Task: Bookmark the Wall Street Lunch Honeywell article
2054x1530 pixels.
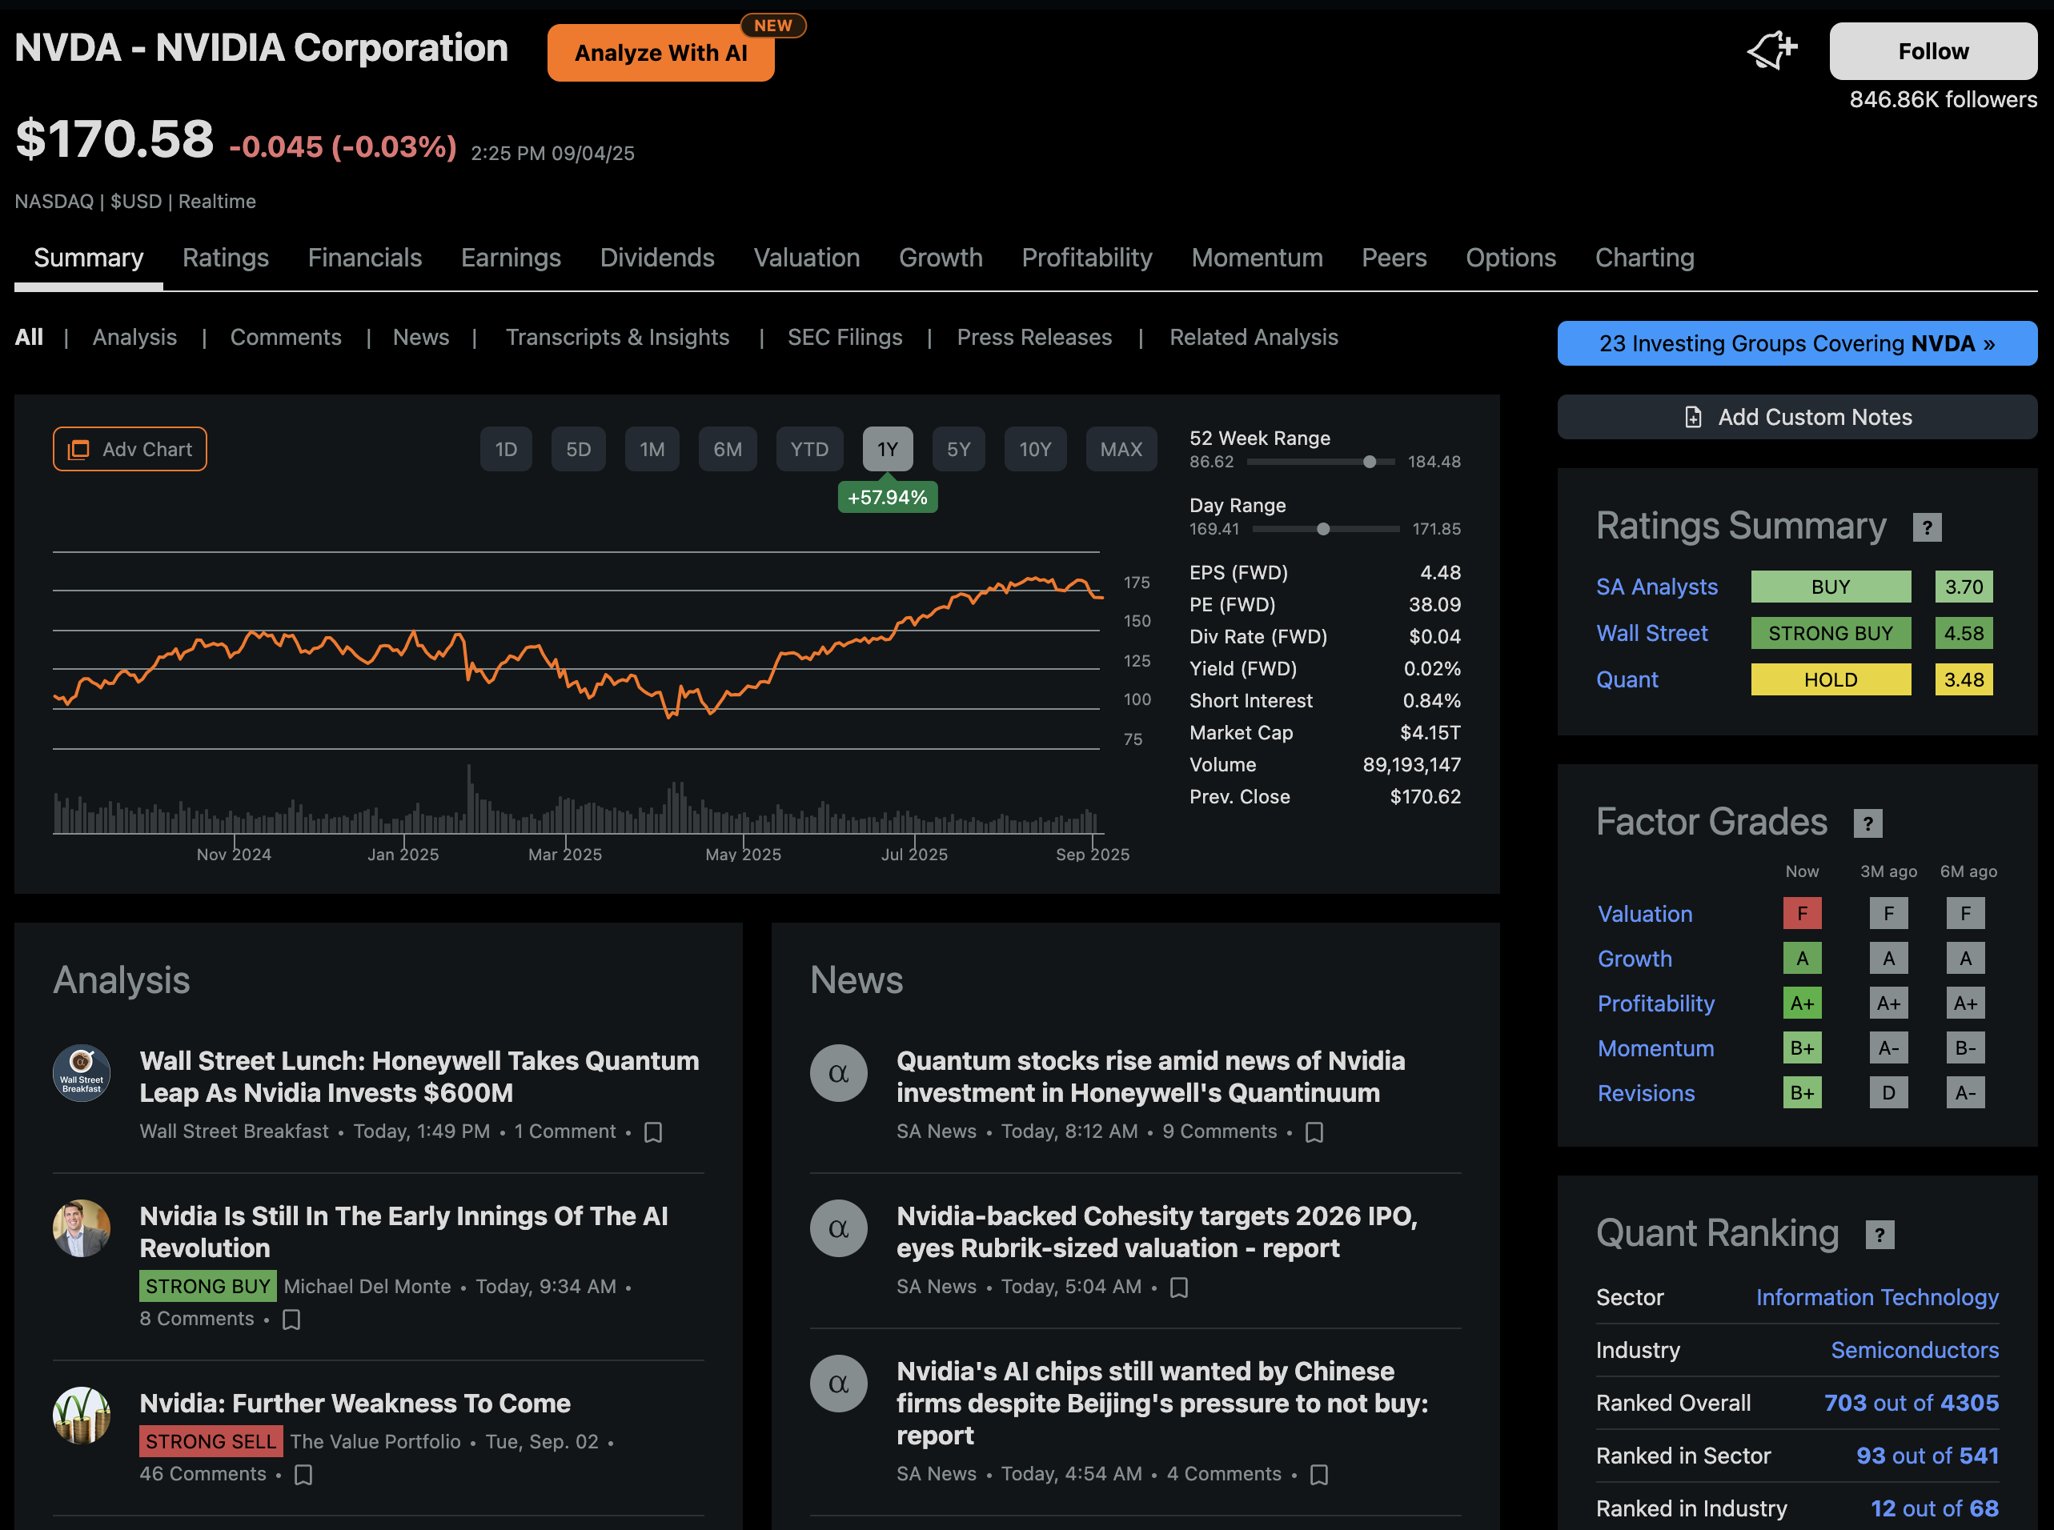Action: (x=653, y=1131)
